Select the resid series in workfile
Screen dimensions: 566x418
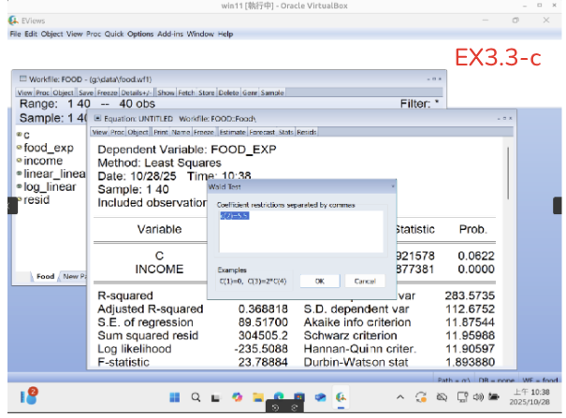(x=36, y=200)
